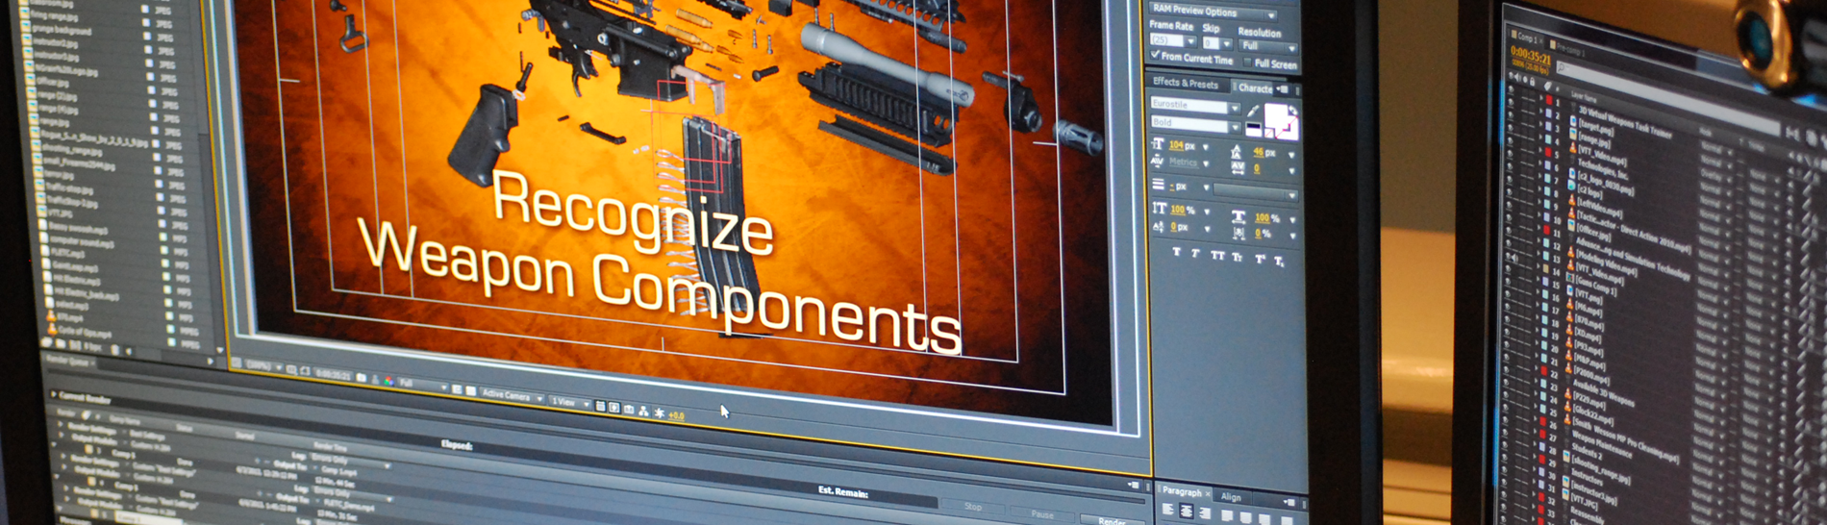Open the preview Resolution dropdown set to Full
Screen dimensions: 1827x525
coord(1267,46)
